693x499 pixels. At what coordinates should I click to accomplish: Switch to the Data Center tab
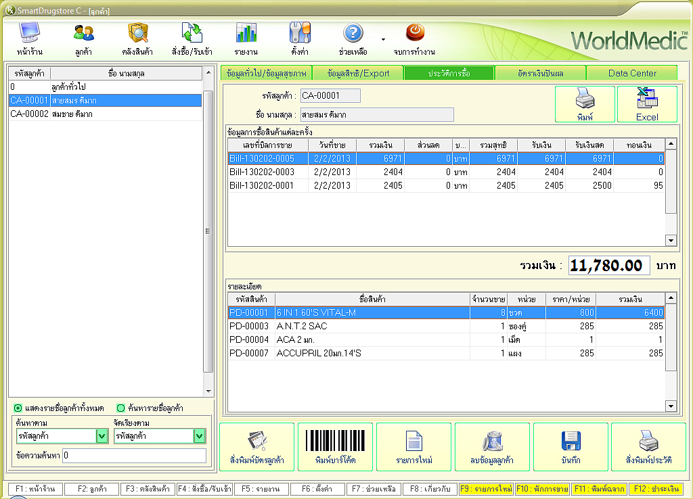[631, 73]
